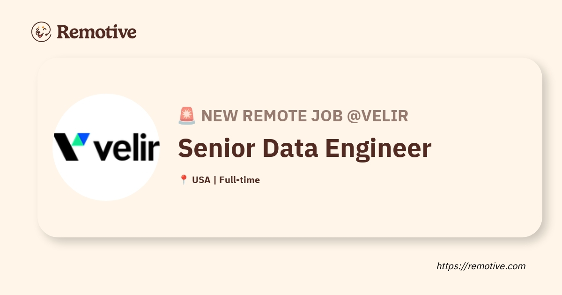Screen dimensions: 562x295
Task: Click the red siren emoji icon
Action: [x=186, y=116]
